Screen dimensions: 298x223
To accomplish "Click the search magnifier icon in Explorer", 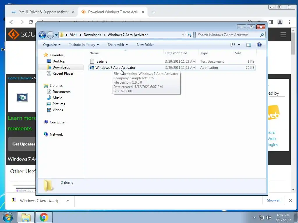I will tap(262, 35).
